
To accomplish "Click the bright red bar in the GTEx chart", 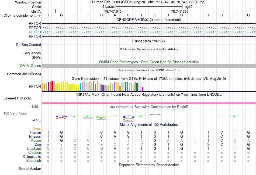I will (x=52, y=86).
